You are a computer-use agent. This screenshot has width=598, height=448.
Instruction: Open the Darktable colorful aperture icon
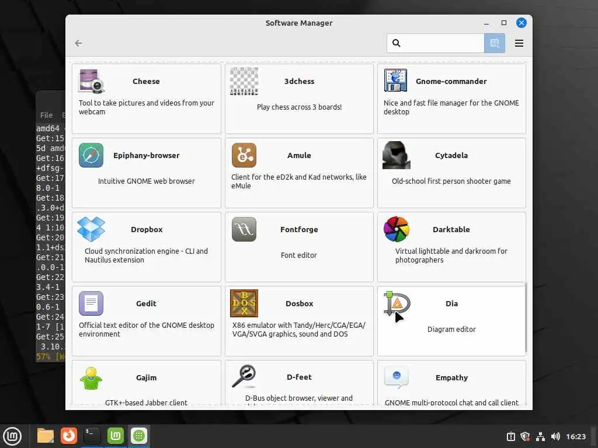[x=397, y=229]
